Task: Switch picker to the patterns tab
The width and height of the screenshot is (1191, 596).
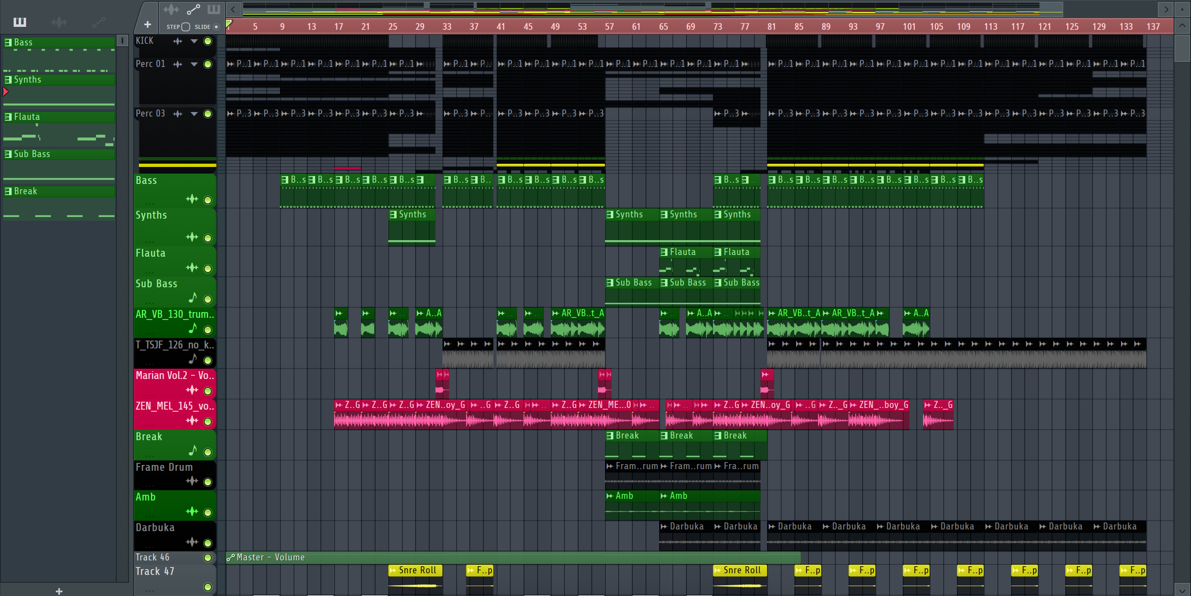Action: click(19, 22)
